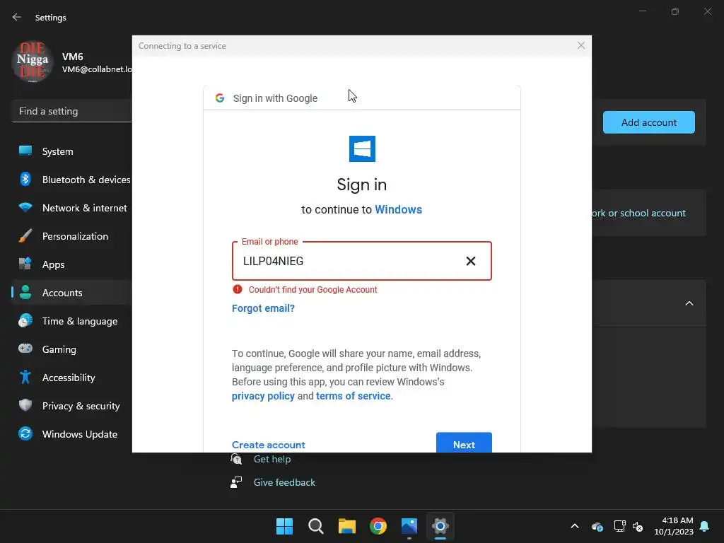Click the muted volume tray icon
The width and height of the screenshot is (724, 543).
pyautogui.click(x=638, y=526)
